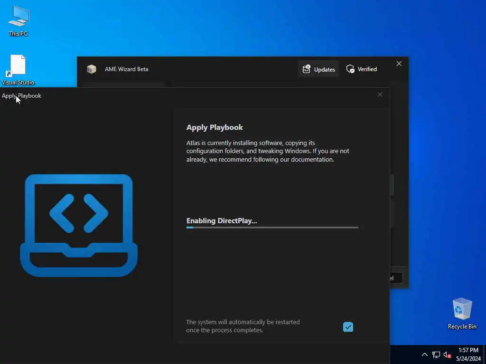Open the muted volume tray icon
486x364 pixels.
[447, 355]
